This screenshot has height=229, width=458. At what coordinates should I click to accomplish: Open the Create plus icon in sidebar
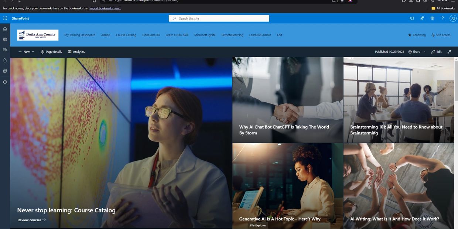click(5, 82)
